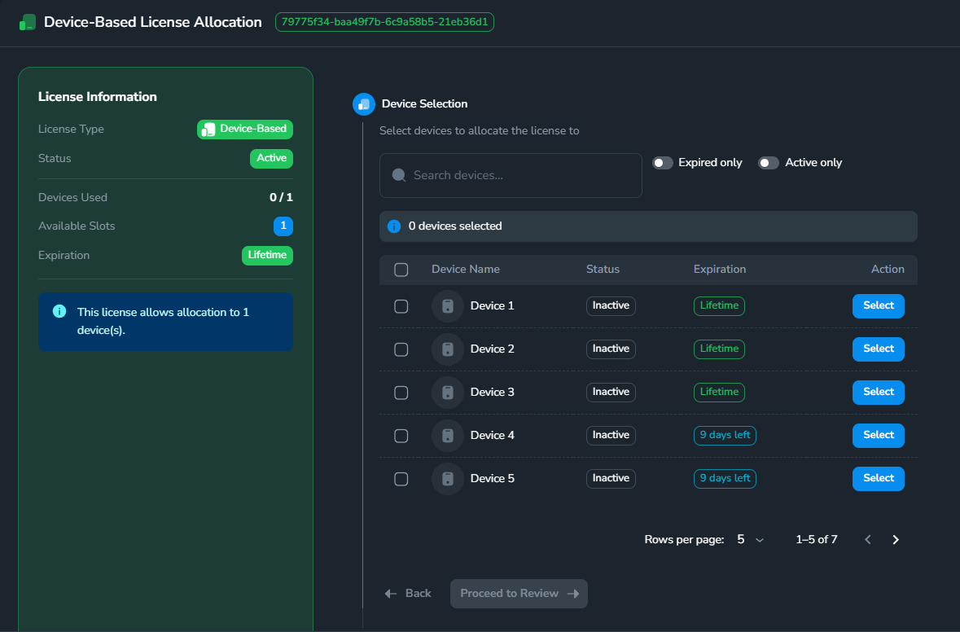Image resolution: width=960 pixels, height=632 pixels.
Task: Click Device 3 Lifetime expiration tag
Action: pos(719,392)
